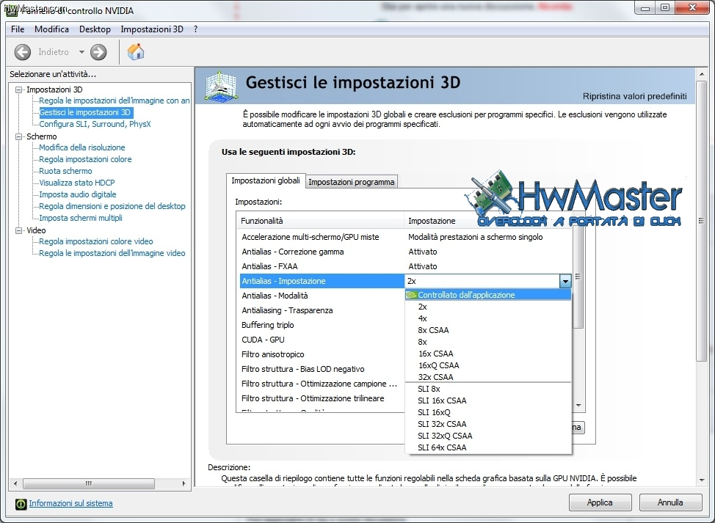Image resolution: width=715 pixels, height=523 pixels.
Task: Choose SLI 16x CSAA option
Action: pos(488,401)
